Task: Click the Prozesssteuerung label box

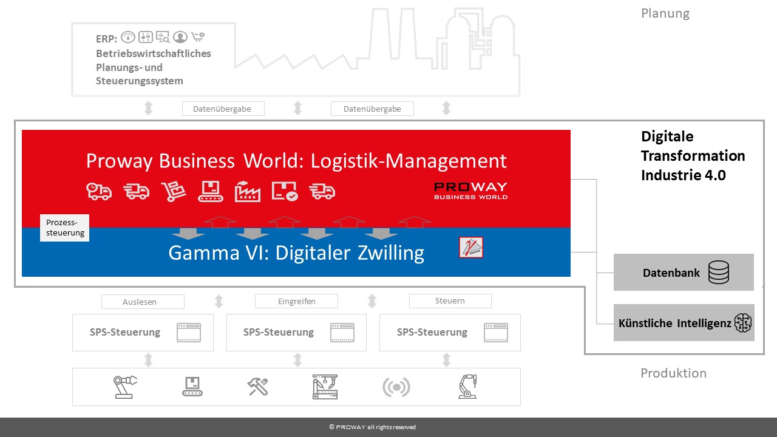Action: point(65,228)
